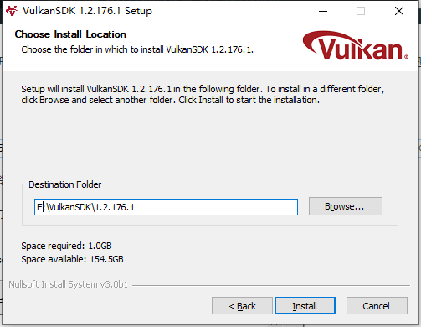Focus the Destination Folder path field

pos(166,207)
